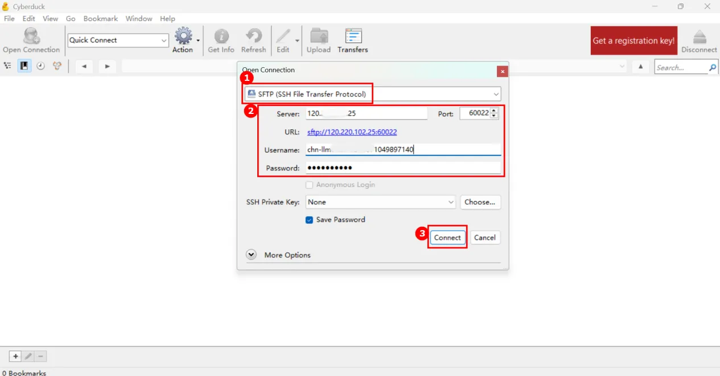Open the Go menu
The image size is (720, 376).
tap(71, 19)
